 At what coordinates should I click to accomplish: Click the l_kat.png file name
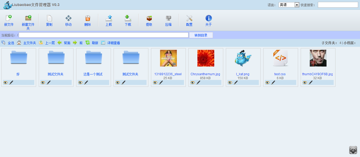pos(243,74)
